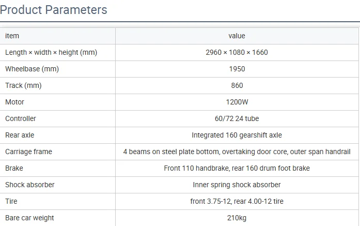
Task: Click the Controller row label
Action: pos(21,118)
